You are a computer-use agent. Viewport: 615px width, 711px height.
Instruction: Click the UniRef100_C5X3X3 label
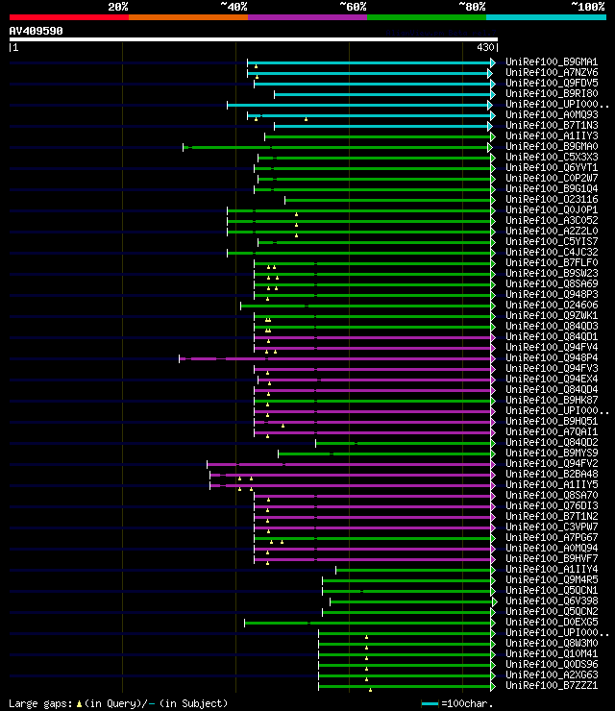click(552, 157)
